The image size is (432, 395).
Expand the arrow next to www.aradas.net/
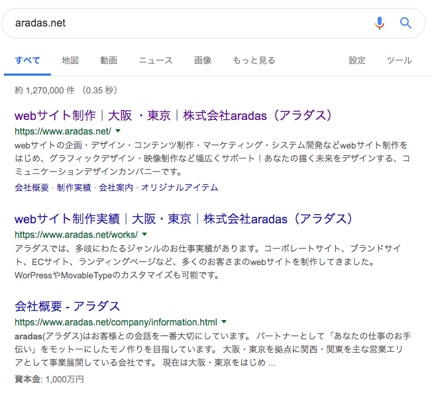pos(118,131)
